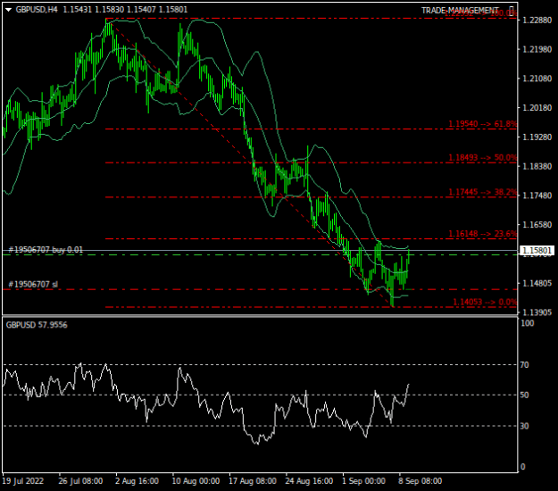This screenshot has height=491, width=558.
Task: Click the RSI scale value 100
Action: pyautogui.click(x=528, y=323)
